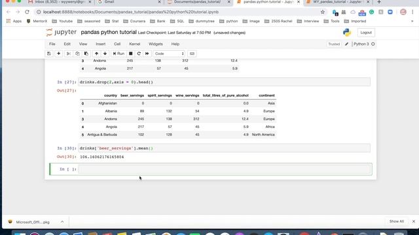This screenshot has height=235, width=419.
Task: Open the Kernel menu
Action: coord(134,44)
